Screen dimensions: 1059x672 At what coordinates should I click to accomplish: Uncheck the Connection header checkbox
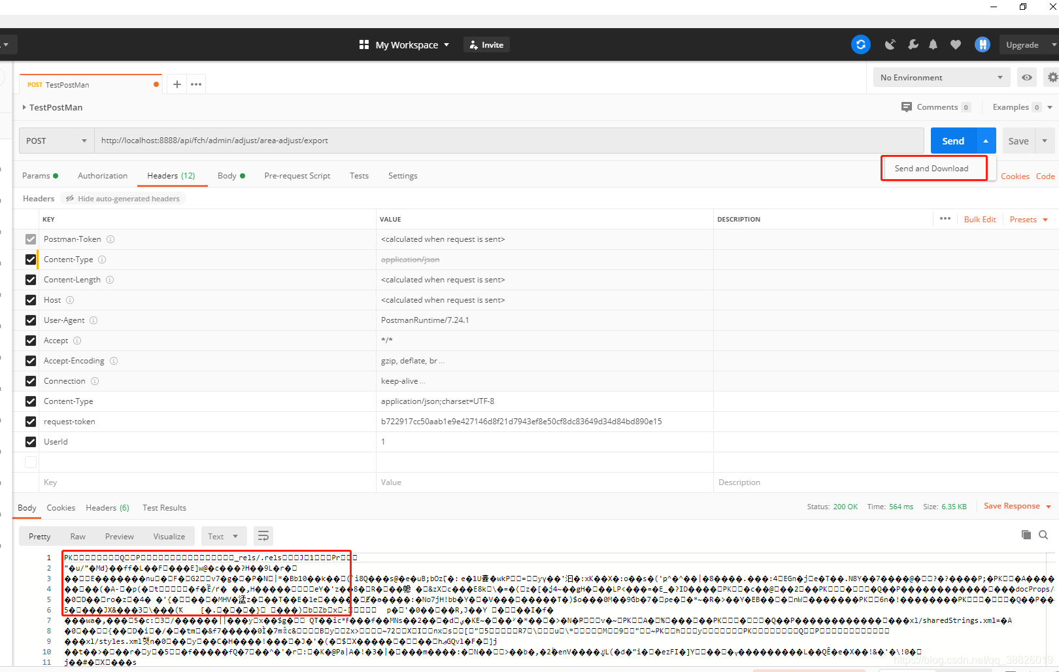tap(31, 381)
